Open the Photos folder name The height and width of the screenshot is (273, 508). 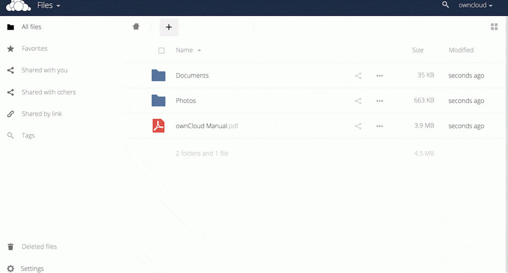point(186,100)
